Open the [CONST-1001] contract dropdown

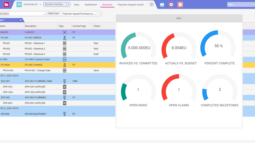pos(68,4)
